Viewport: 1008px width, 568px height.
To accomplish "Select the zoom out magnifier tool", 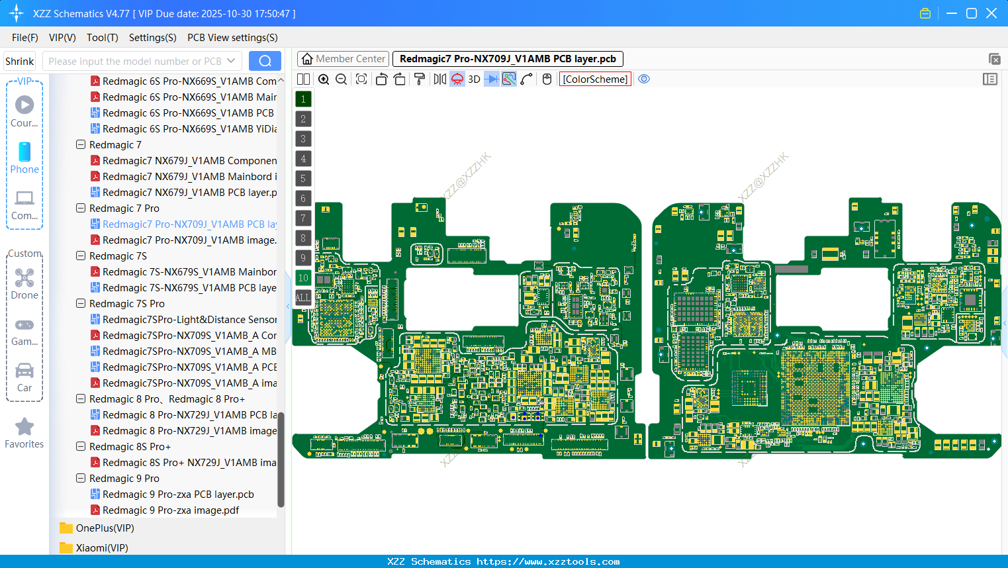I will pos(341,79).
